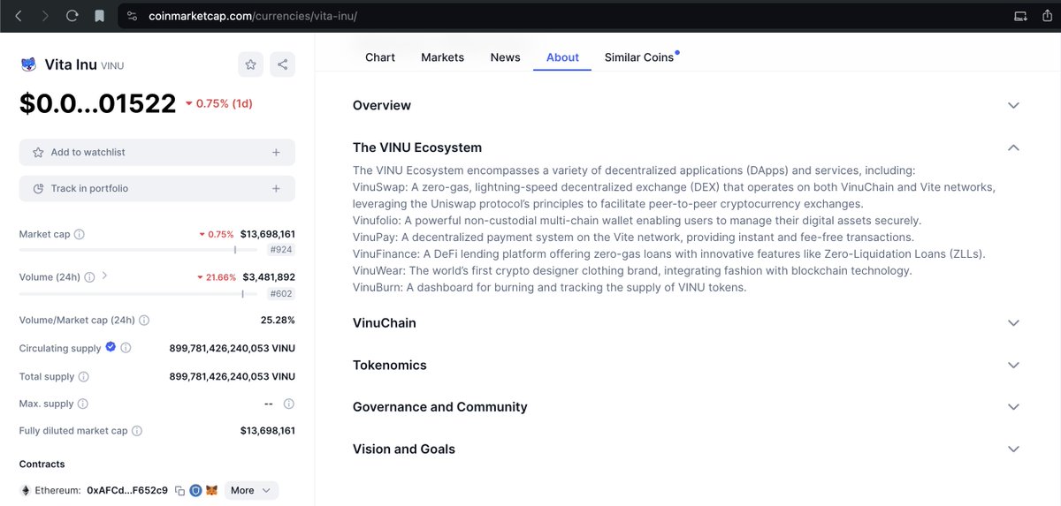
Task: Open the Similar Coins tab
Action: (639, 57)
